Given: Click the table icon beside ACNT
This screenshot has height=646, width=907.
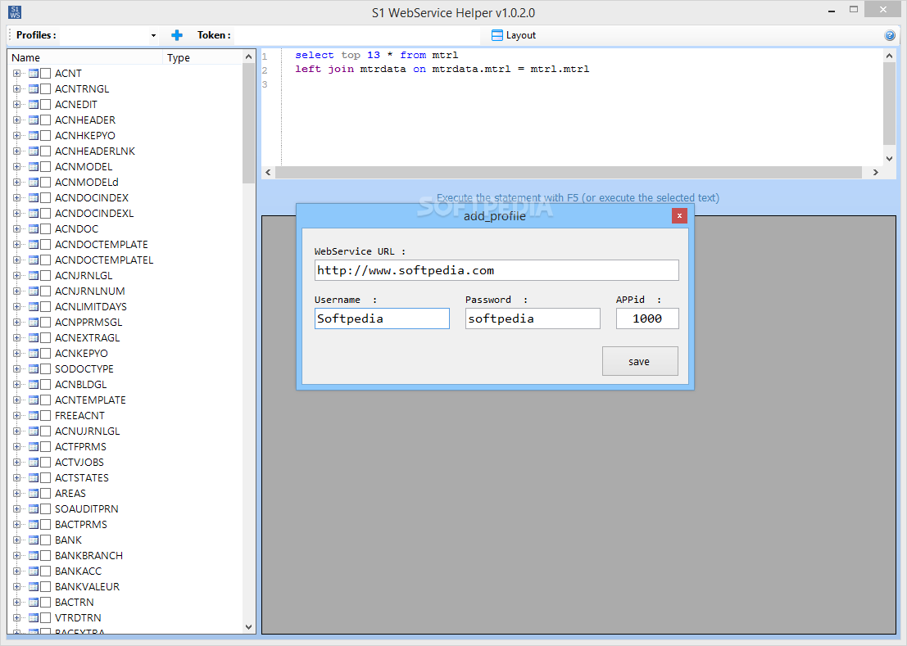Looking at the screenshot, I should pos(34,74).
